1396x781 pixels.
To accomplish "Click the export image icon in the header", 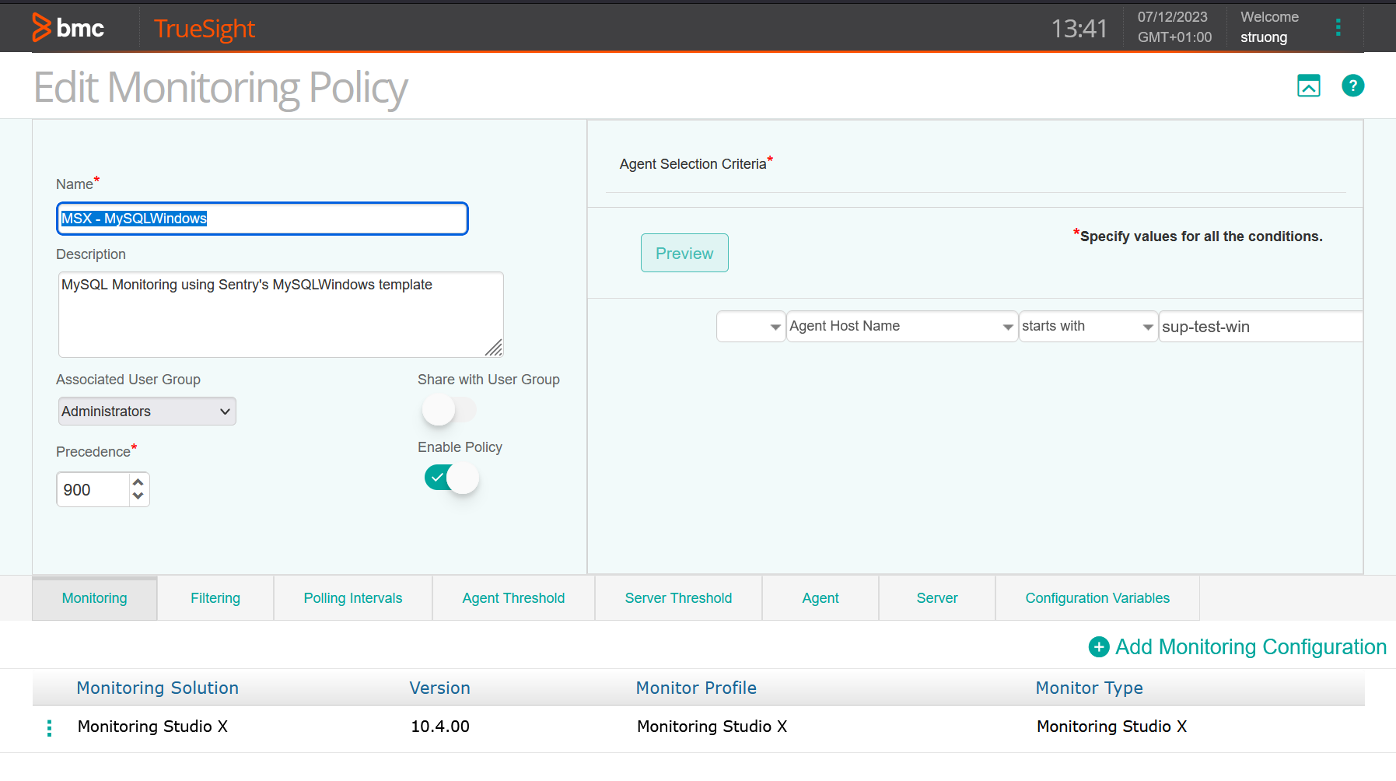I will pos(1309,86).
